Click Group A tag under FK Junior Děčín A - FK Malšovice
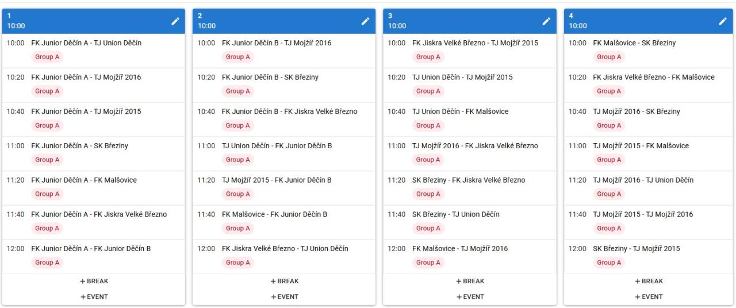 click(47, 194)
